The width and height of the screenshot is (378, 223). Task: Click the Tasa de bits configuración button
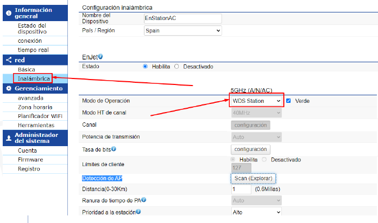250,149
